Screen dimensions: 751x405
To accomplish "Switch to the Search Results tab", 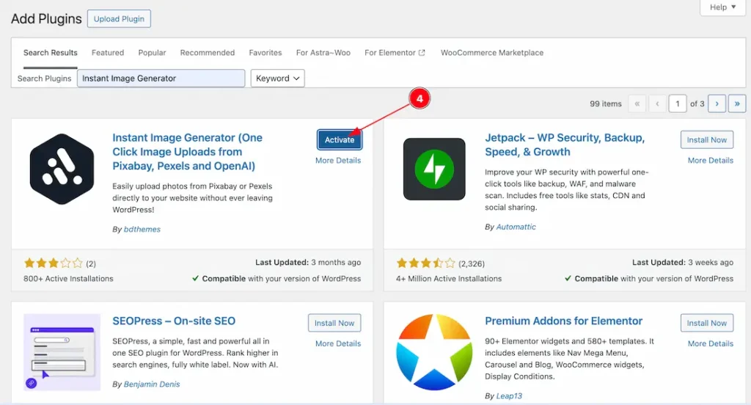I will 51,53.
